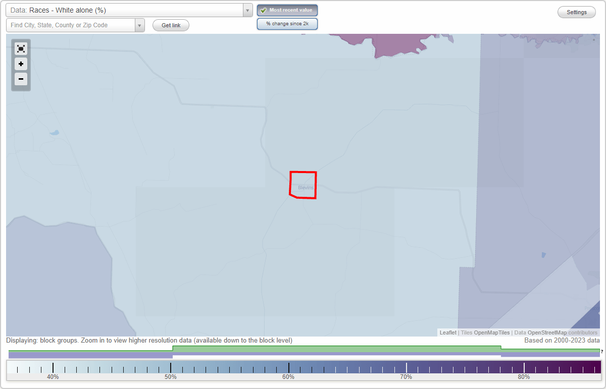Expand the location search suggestions dropdown
The image size is (606, 389).
click(139, 25)
